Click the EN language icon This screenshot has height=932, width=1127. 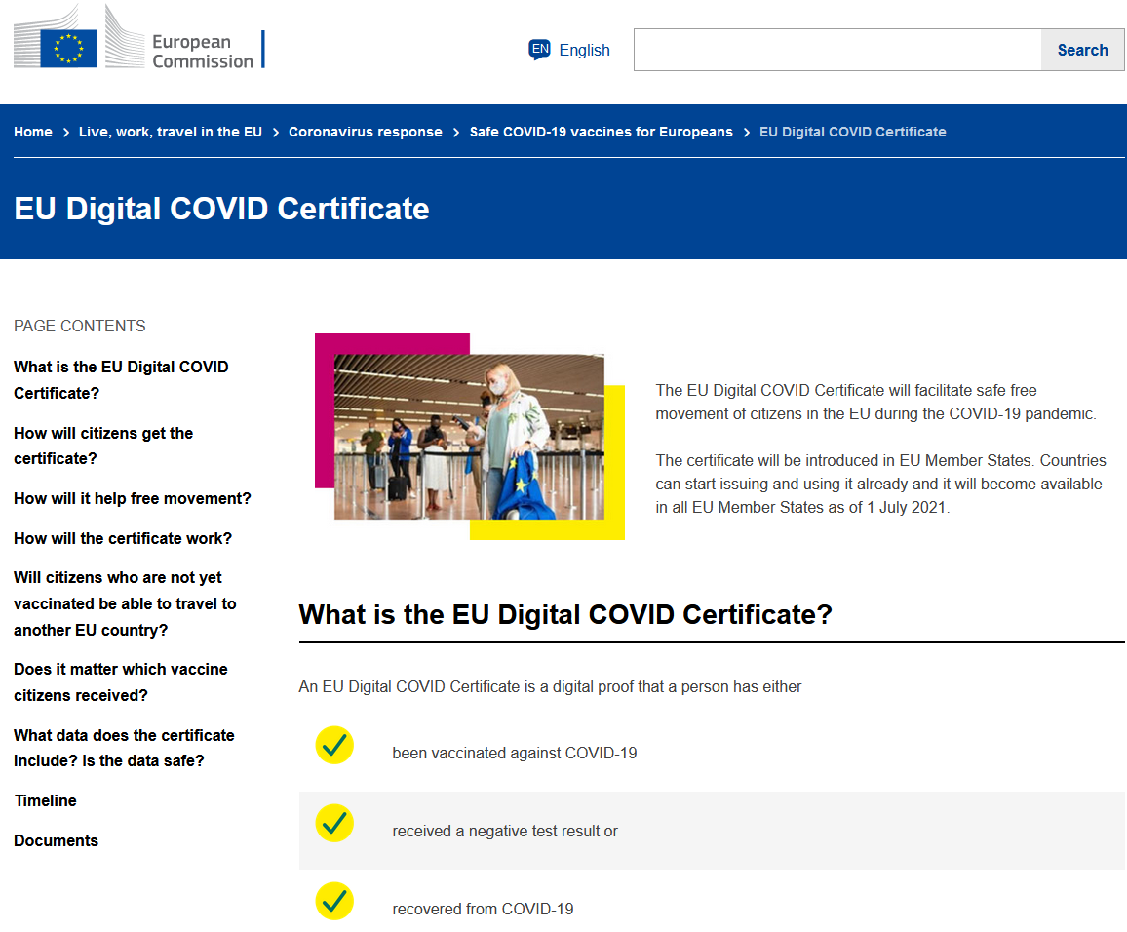[540, 50]
